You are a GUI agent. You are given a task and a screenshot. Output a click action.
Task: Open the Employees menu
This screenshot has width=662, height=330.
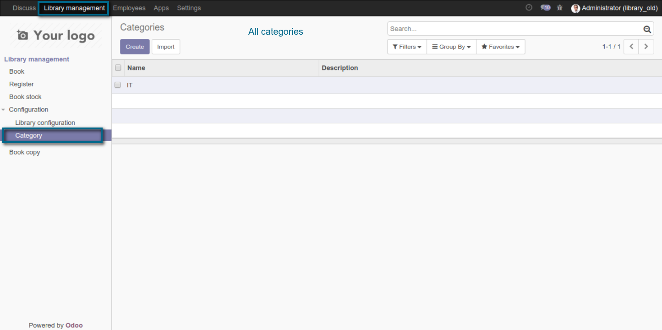129,8
